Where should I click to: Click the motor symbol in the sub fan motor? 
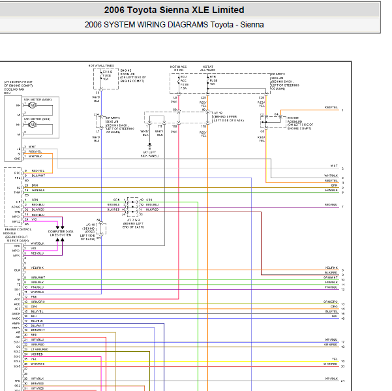pos(32,125)
